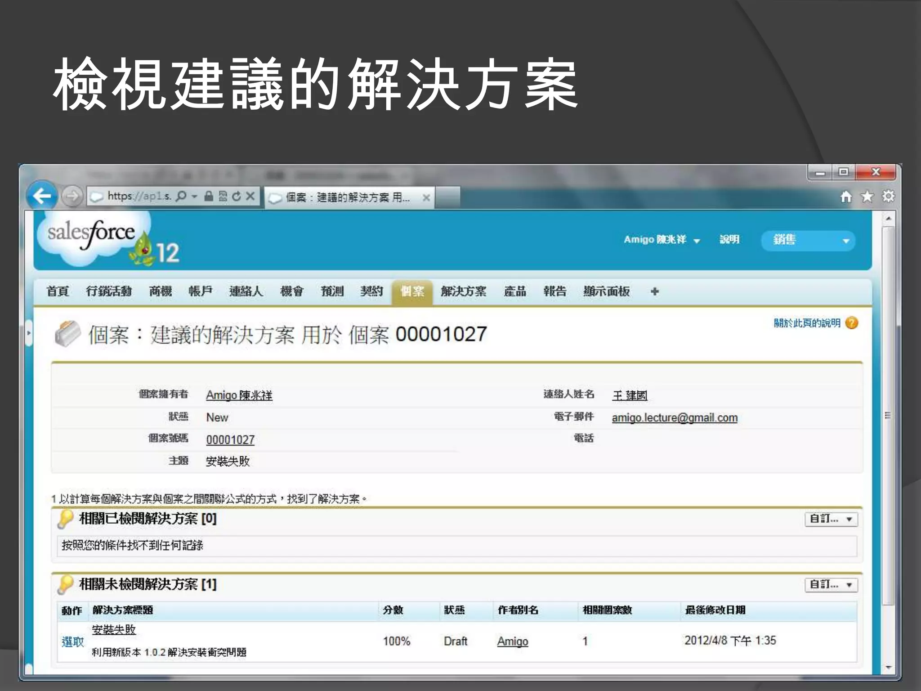This screenshot has width=921, height=691.
Task: Open the 銷售 app dropdown
Action: (x=808, y=240)
